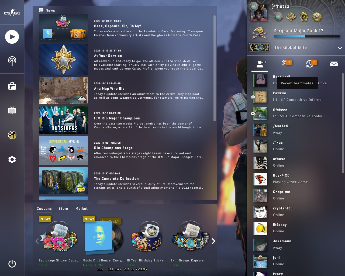
Task: Click the News speech bubble icon
Action: (41, 10)
